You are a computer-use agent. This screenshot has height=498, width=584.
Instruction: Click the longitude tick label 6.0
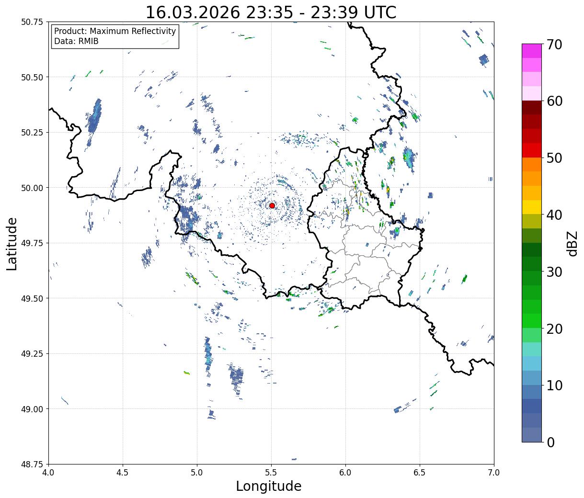click(x=345, y=472)
